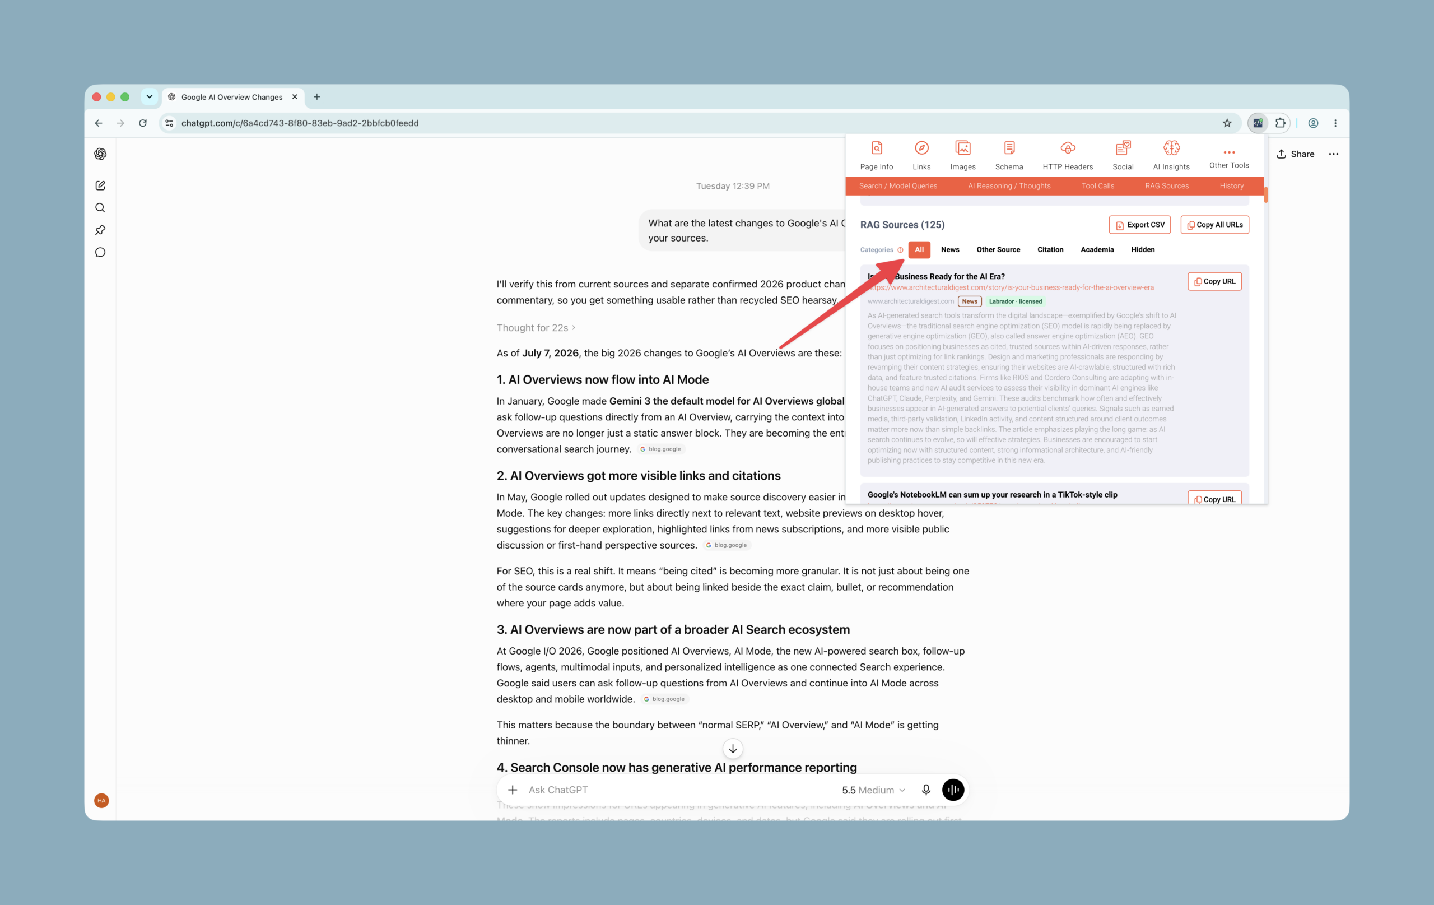Click the address bar URL
Screen dimensions: 1434x905
click(x=300, y=123)
